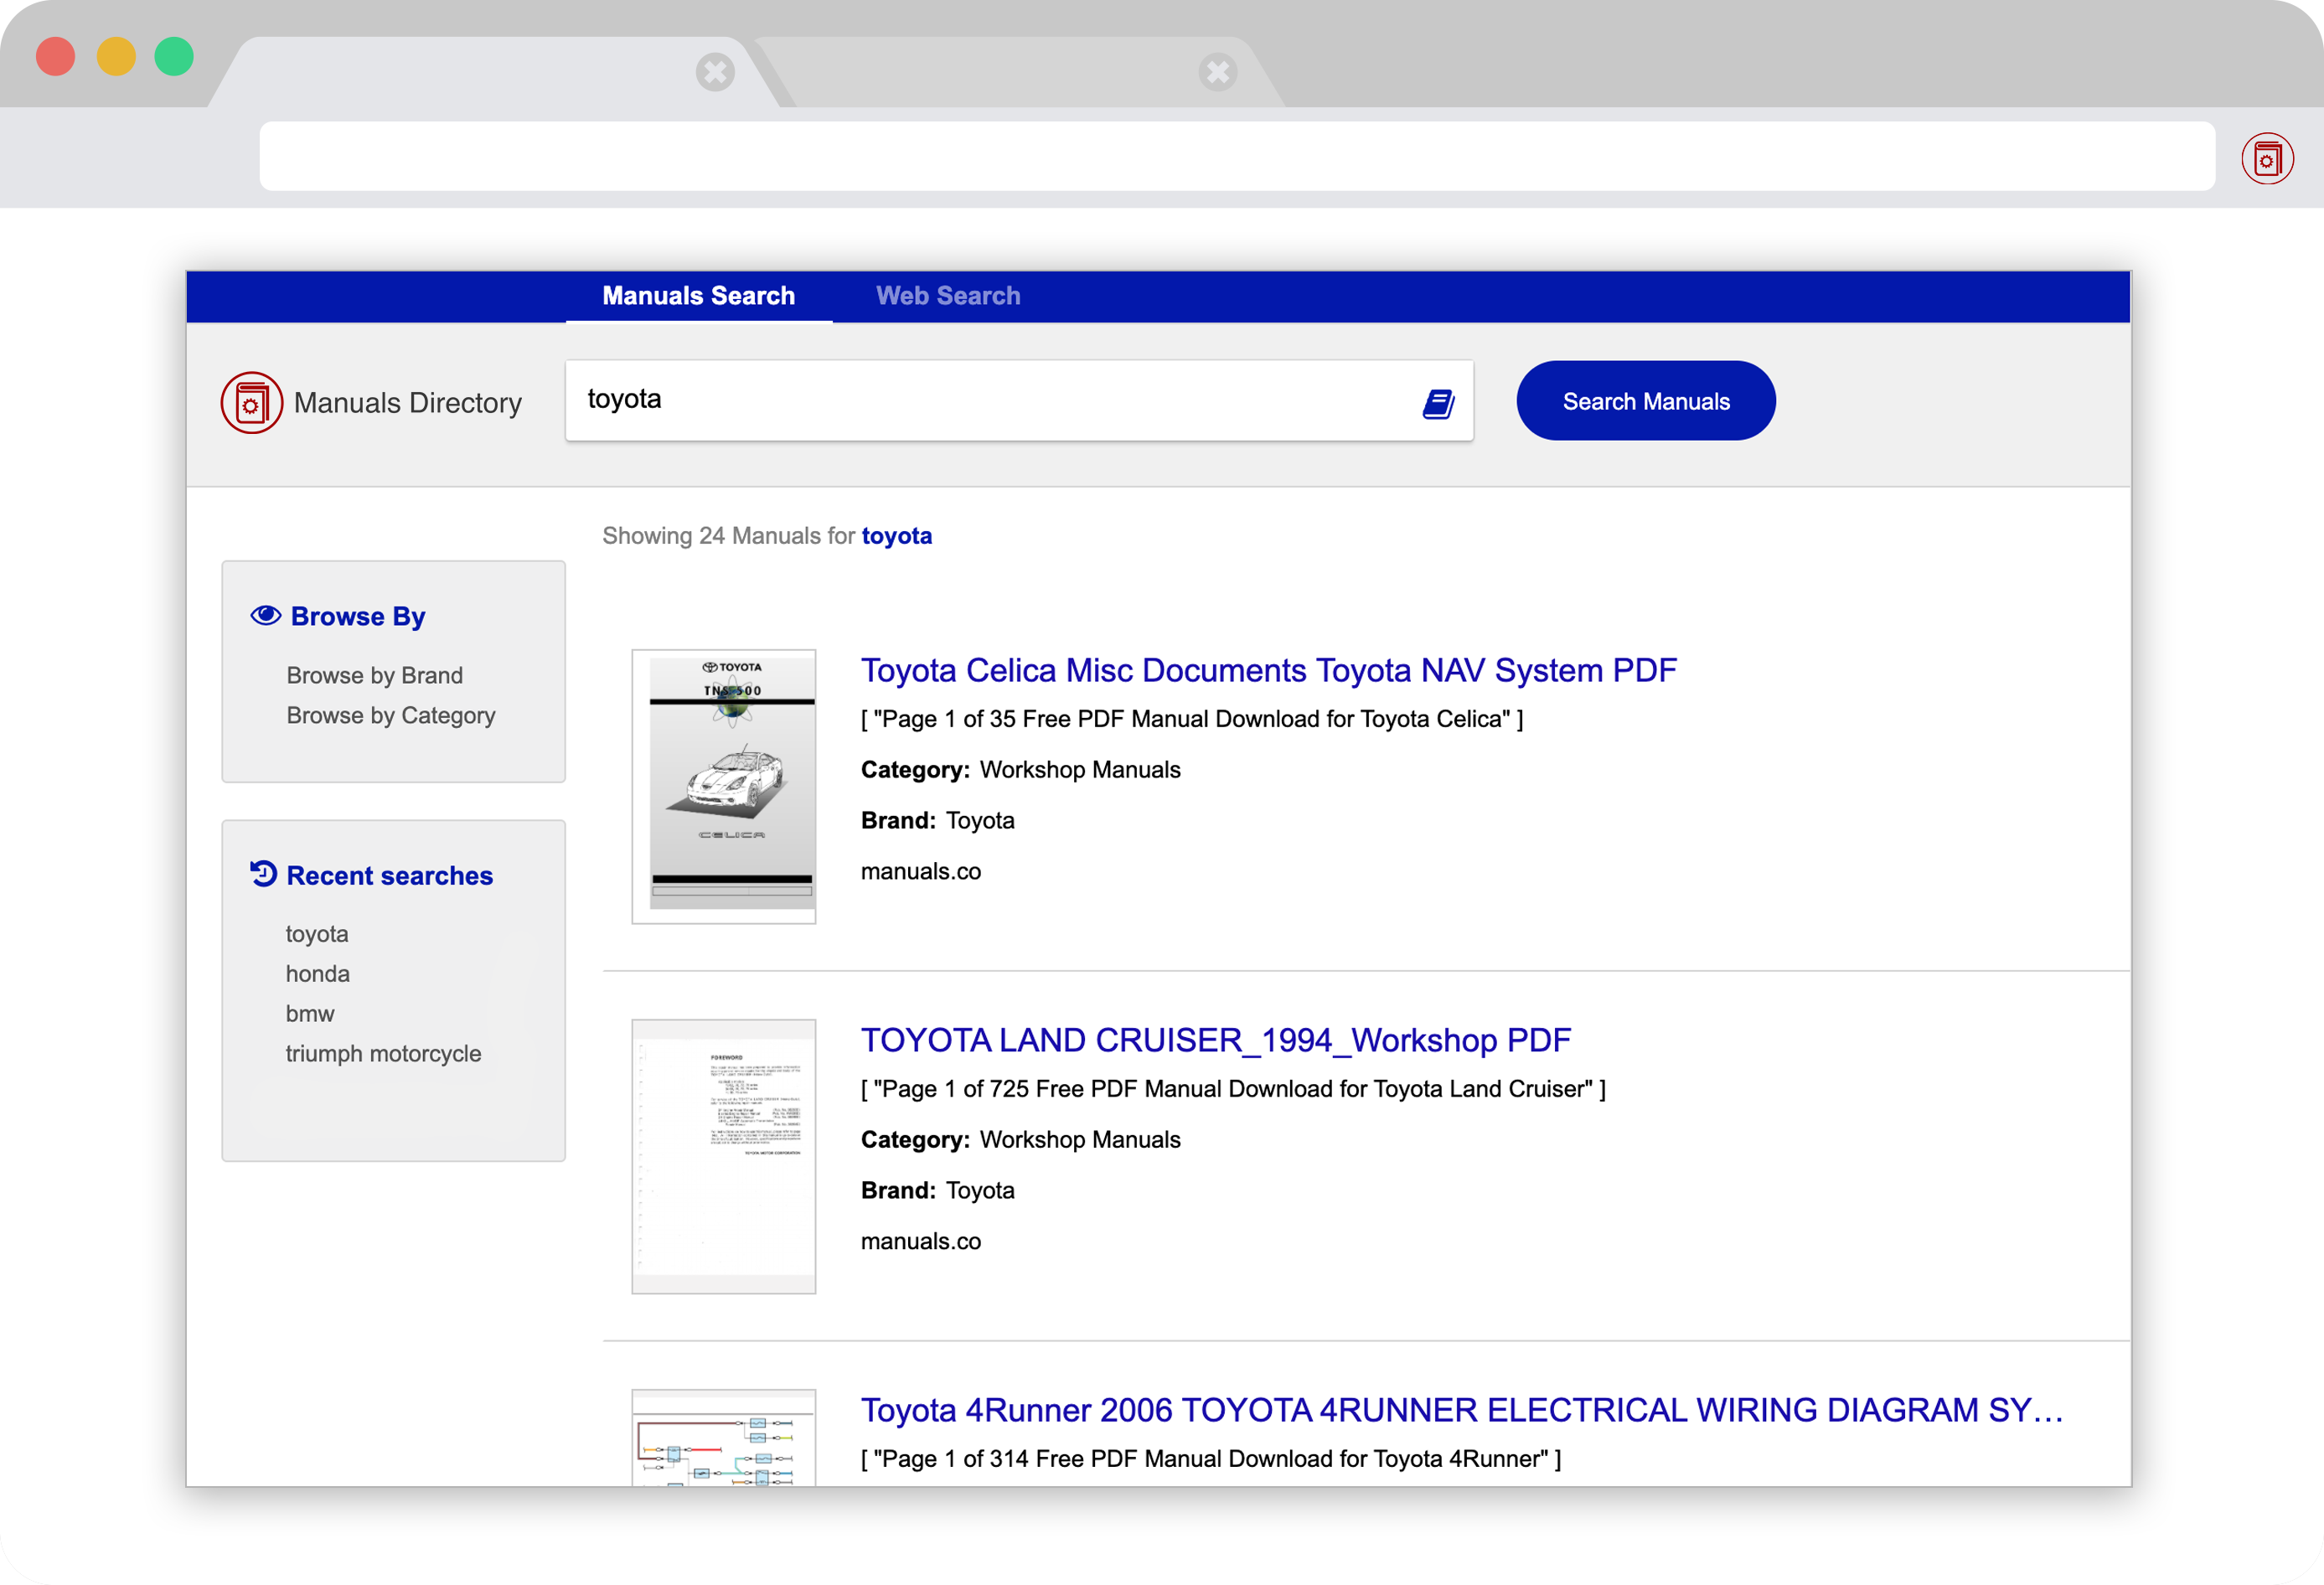Click 'Category: Workshop Manuals' under Land Cruiser result
The width and height of the screenshot is (2324, 1585).
click(1021, 1140)
